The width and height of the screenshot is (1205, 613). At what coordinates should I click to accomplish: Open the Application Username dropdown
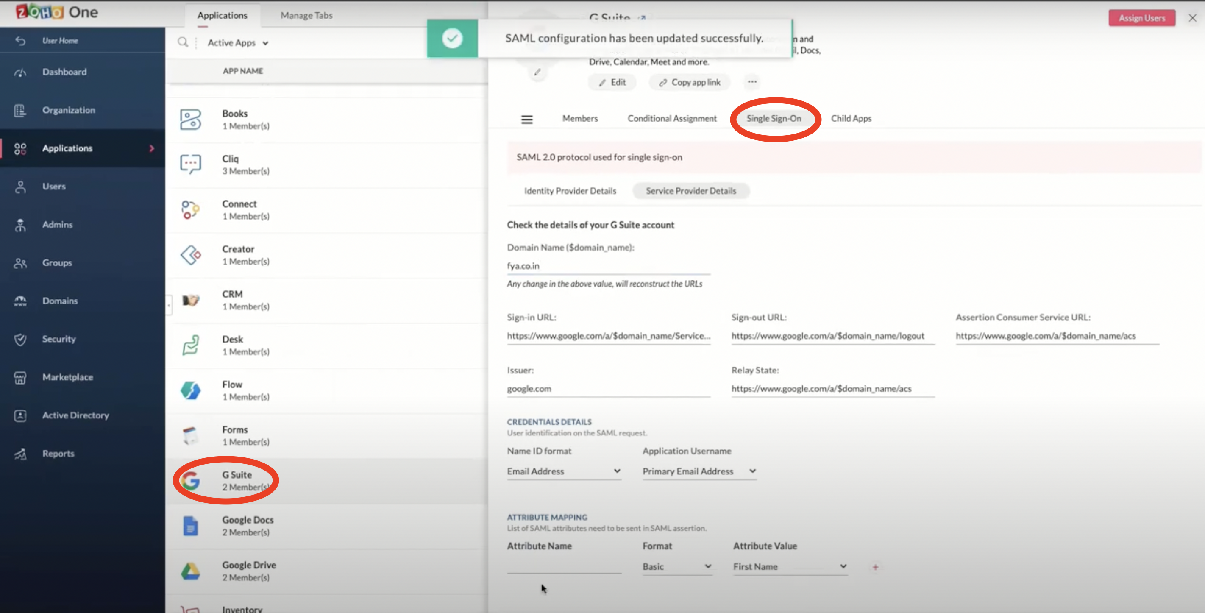coord(699,472)
